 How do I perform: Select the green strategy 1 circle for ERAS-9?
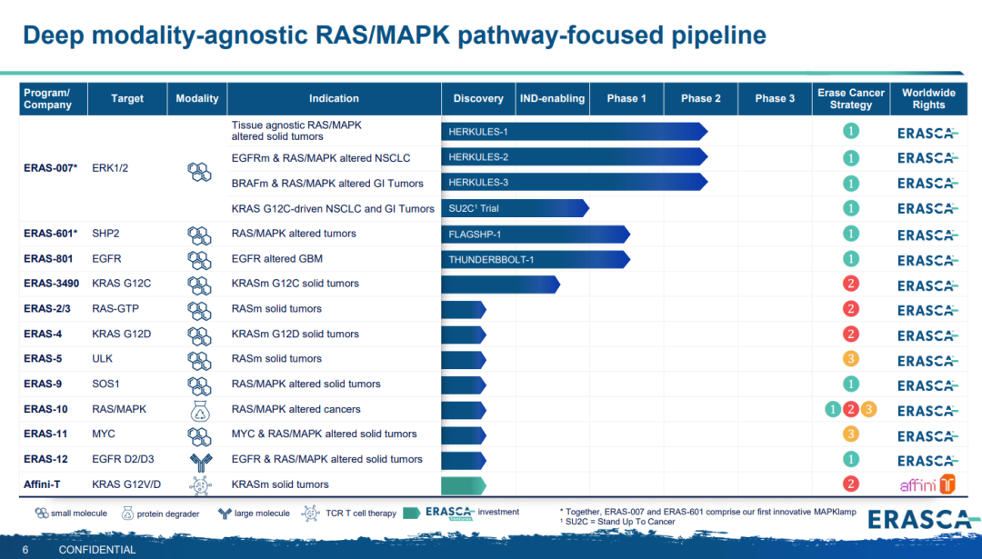(850, 384)
